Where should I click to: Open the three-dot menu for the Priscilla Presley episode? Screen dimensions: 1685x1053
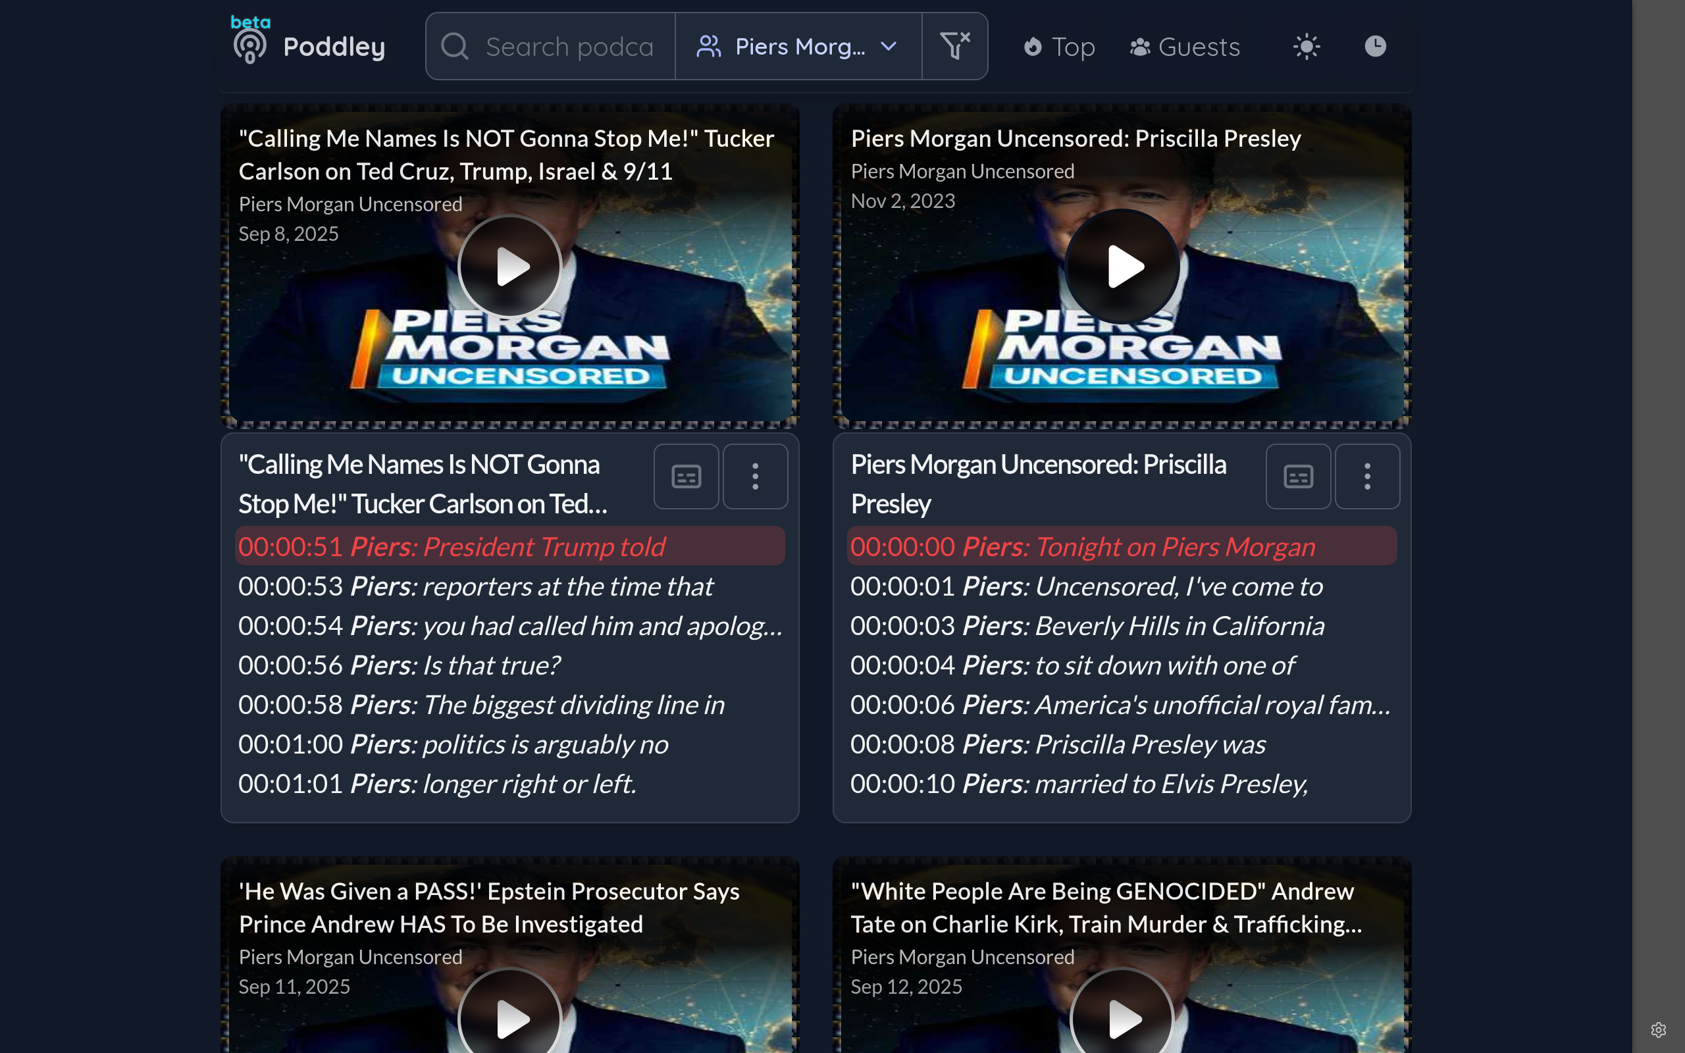tap(1367, 477)
